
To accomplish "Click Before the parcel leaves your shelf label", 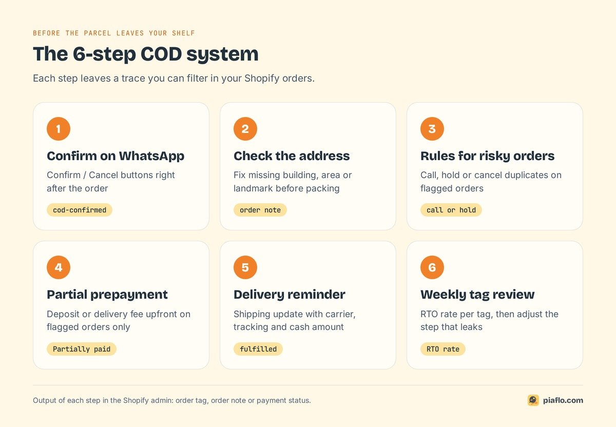I will click(x=114, y=33).
